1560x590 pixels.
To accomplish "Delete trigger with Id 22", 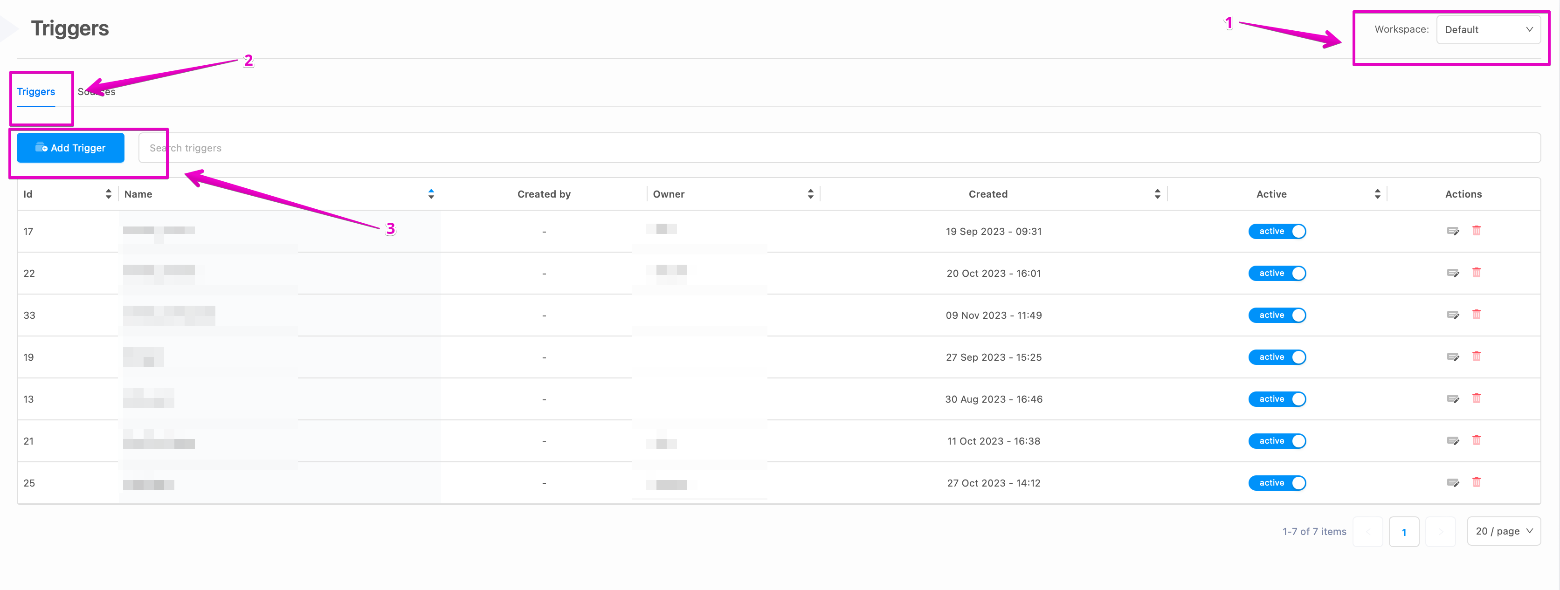I will pyautogui.click(x=1477, y=273).
